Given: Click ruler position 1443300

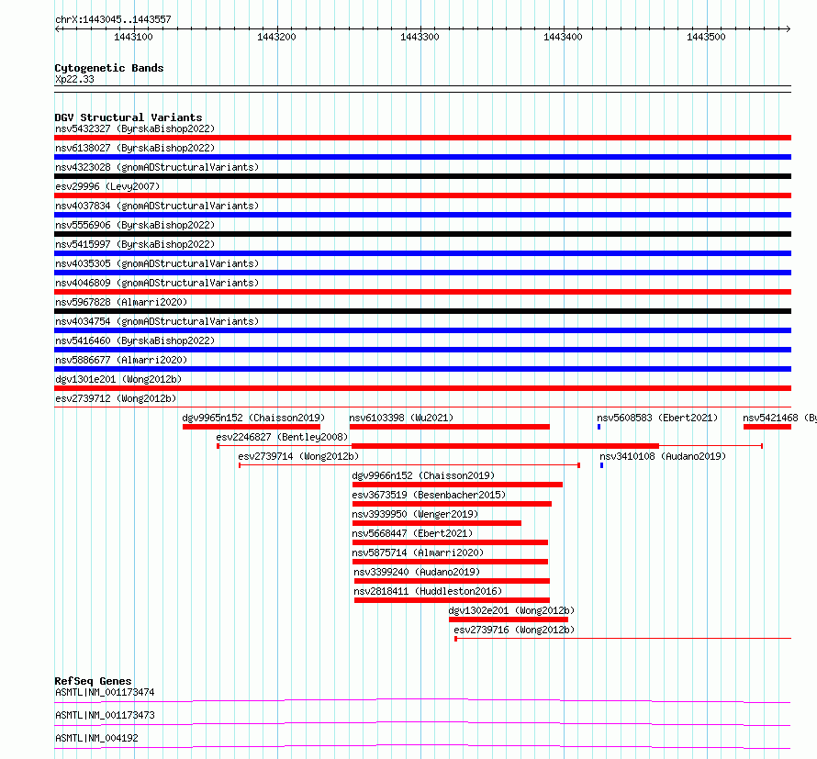Looking at the screenshot, I should point(420,37).
